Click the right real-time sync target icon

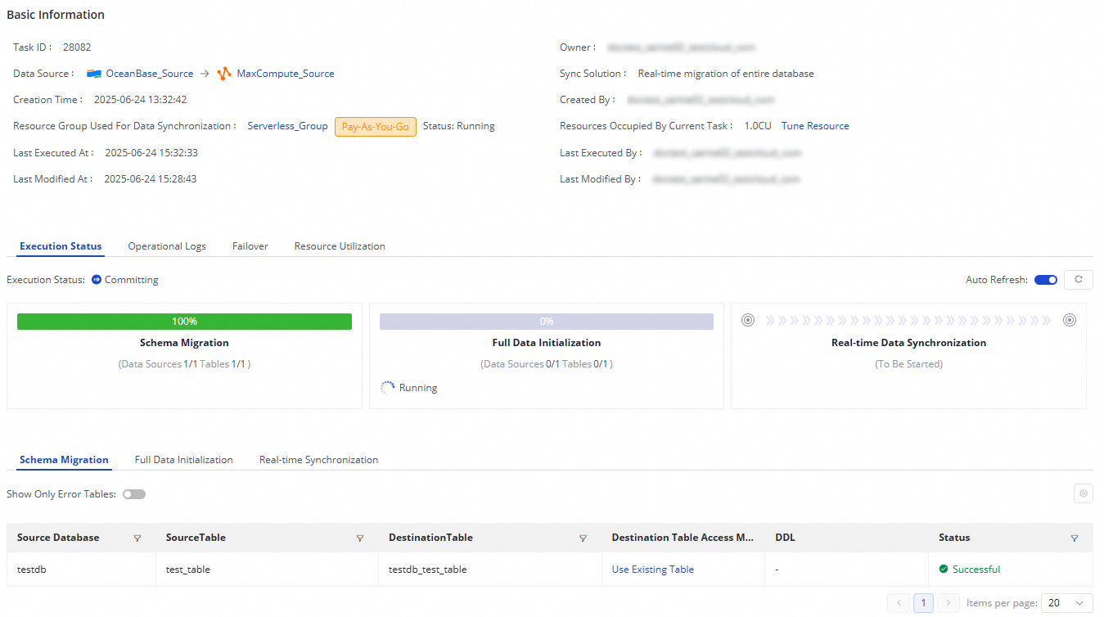tap(1069, 320)
